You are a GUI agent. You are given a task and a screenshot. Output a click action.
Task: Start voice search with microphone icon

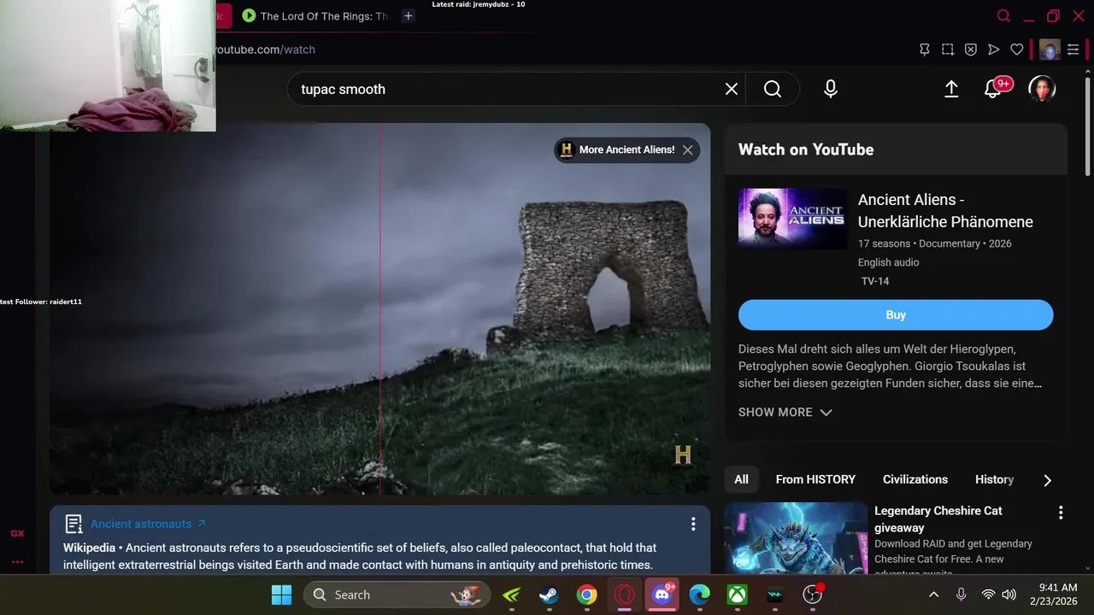coord(831,89)
